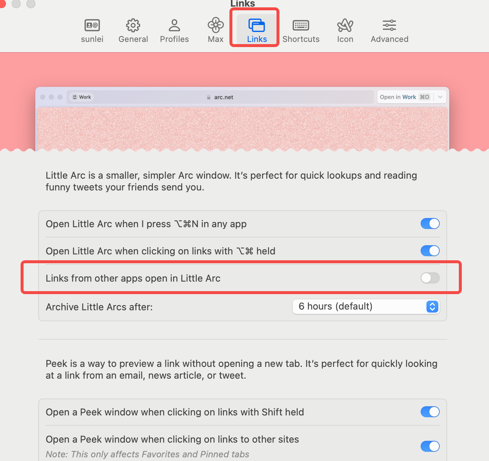Toggle Peek window for links to other sites
Screen dimensions: 489x461
tap(430, 446)
